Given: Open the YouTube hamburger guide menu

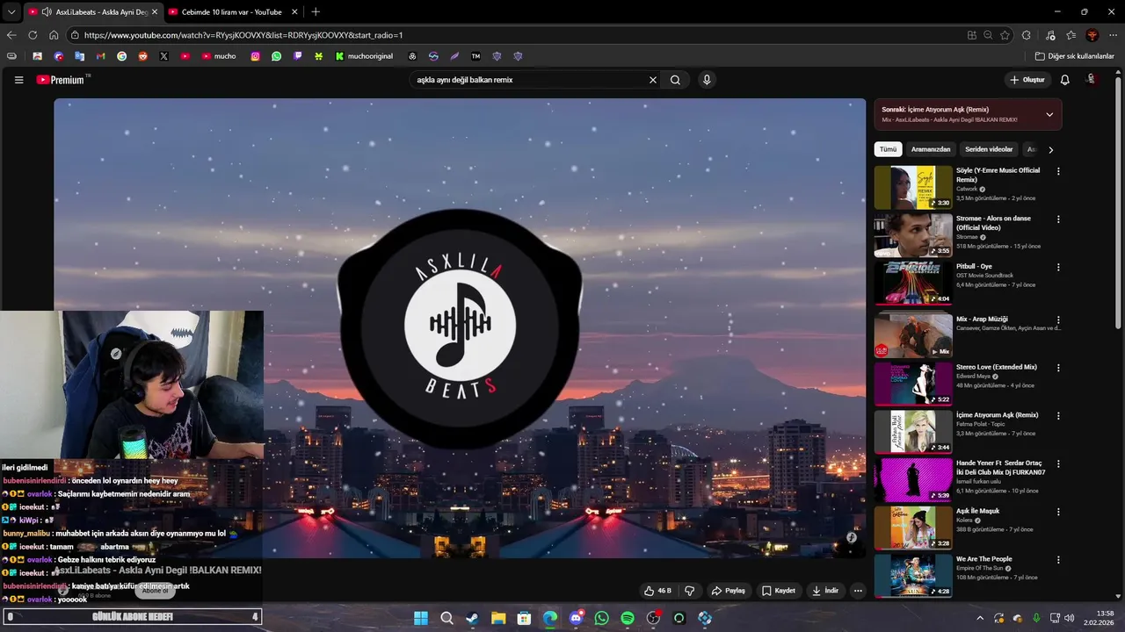Looking at the screenshot, I should pos(18,80).
